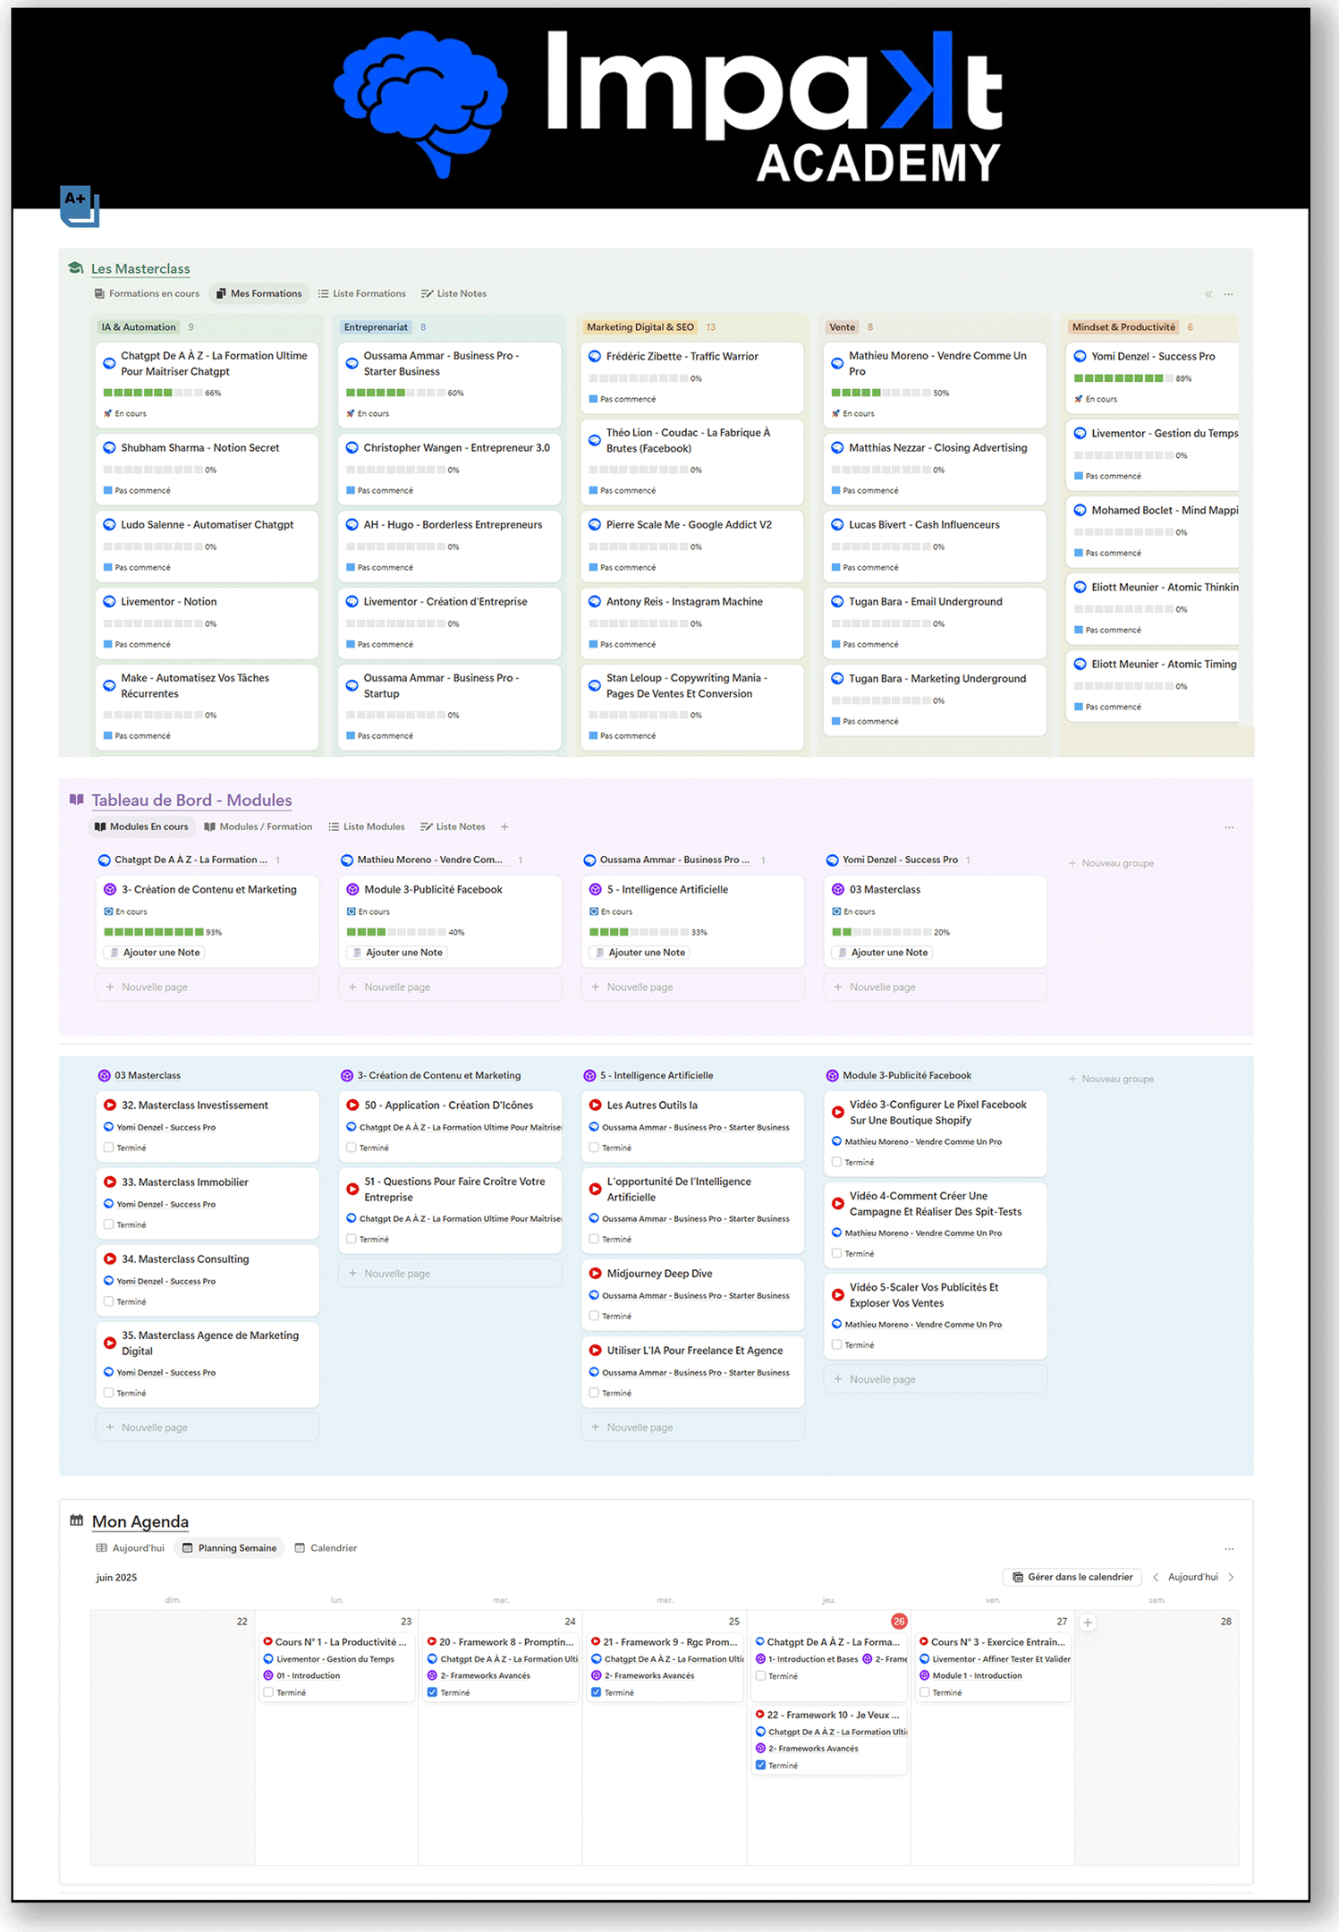1339x1932 pixels.
Task: Open the Les Masterclass heading link
Action: [x=140, y=268]
